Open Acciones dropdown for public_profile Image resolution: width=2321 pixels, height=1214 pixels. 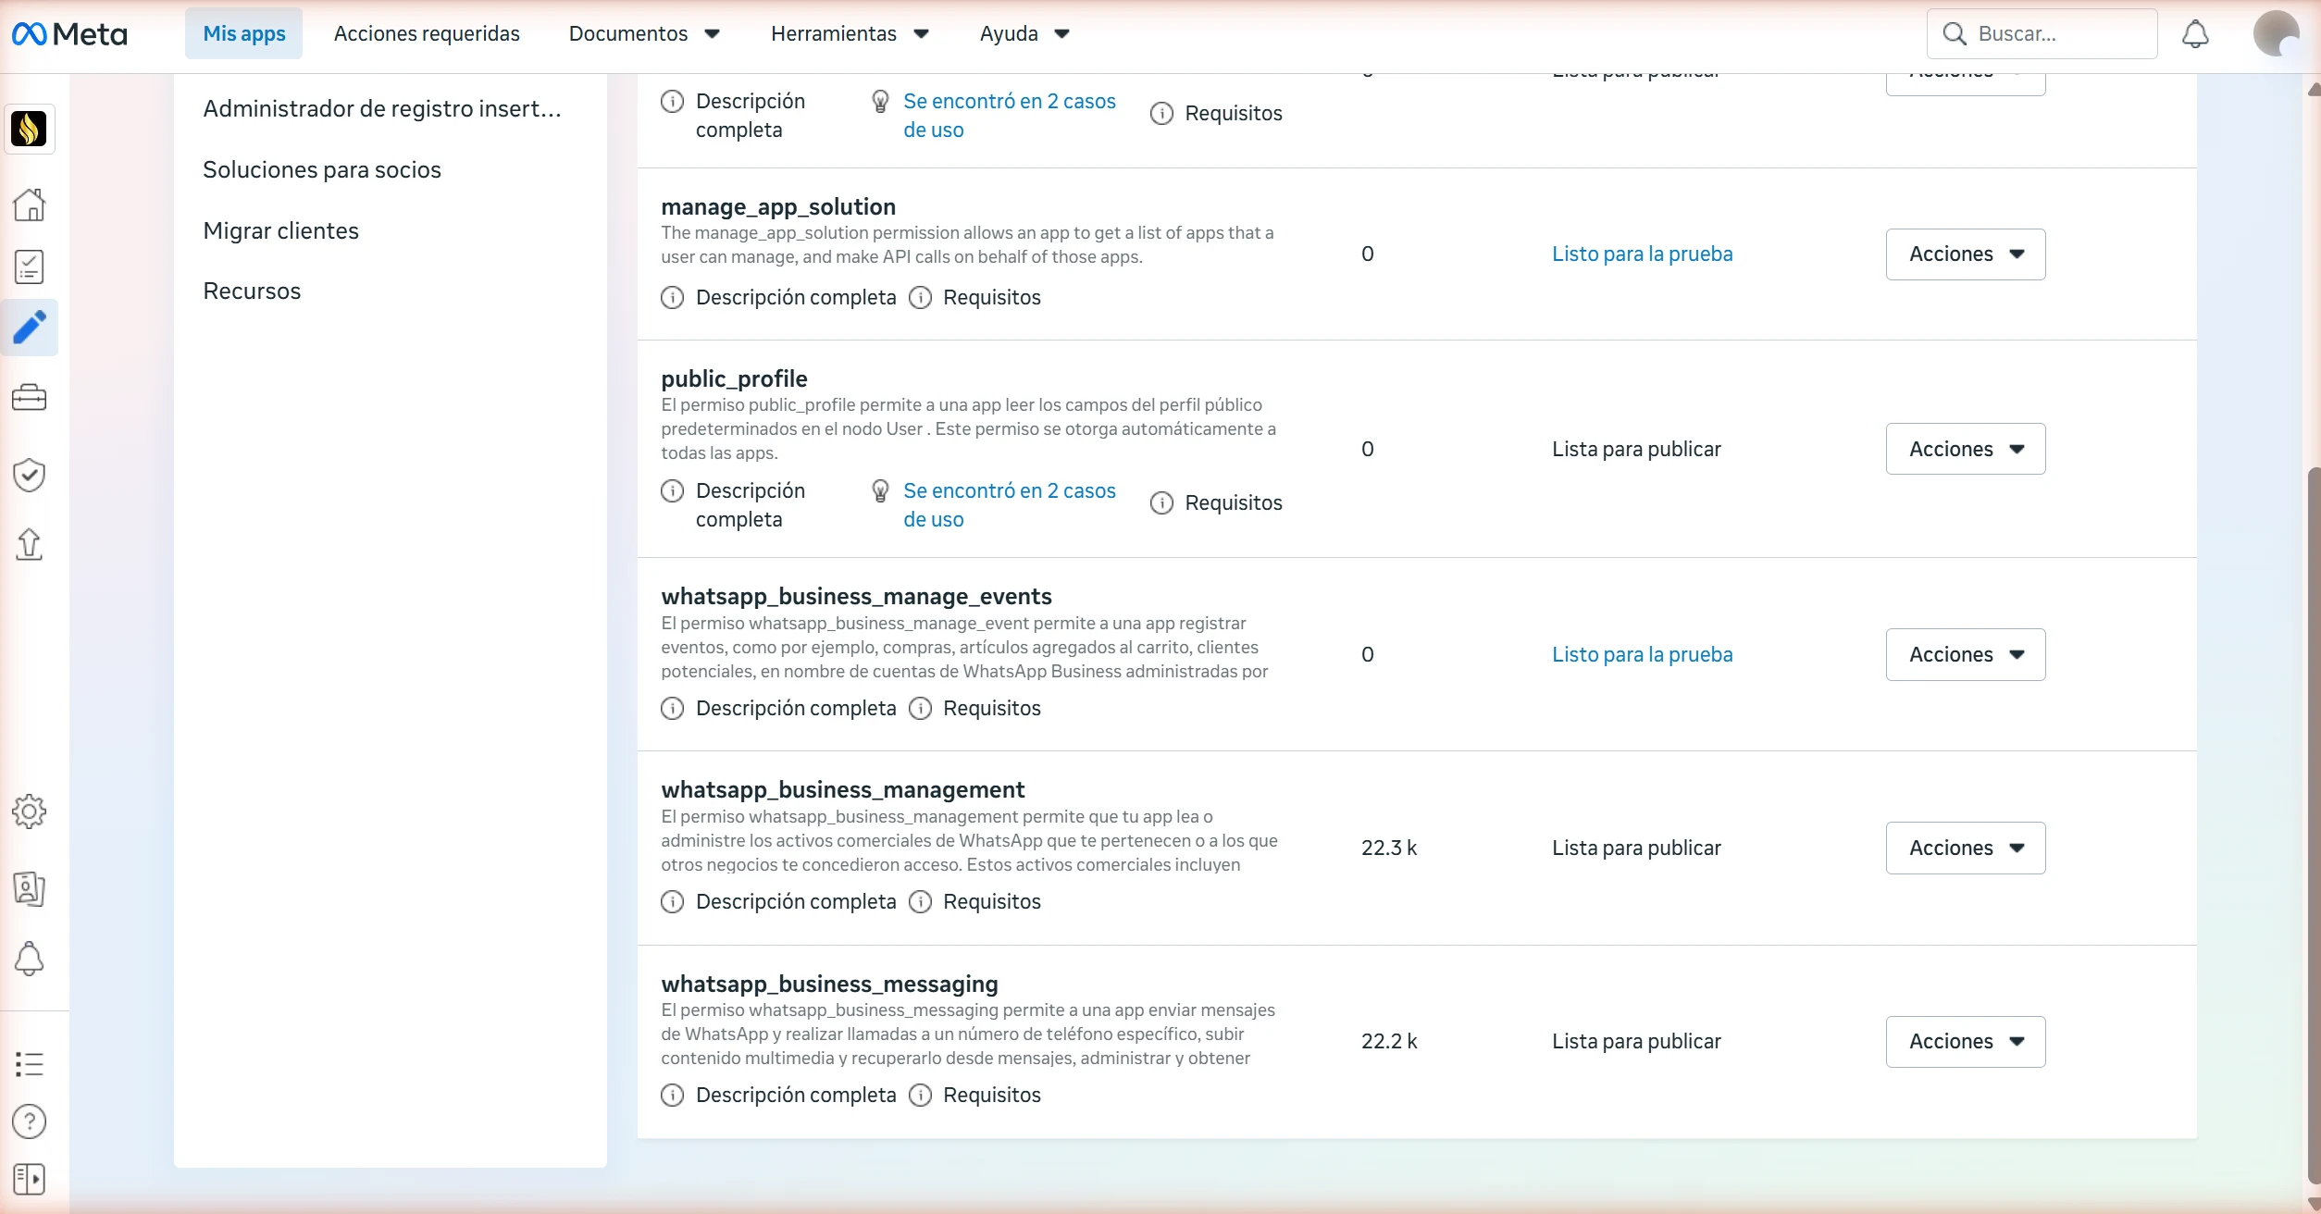1966,450
